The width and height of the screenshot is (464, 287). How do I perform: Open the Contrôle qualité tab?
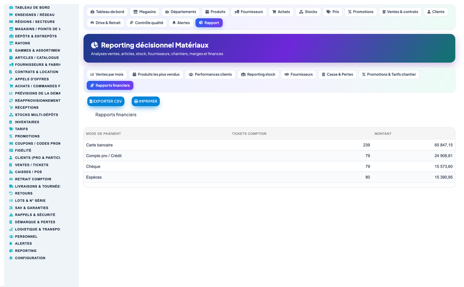pyautogui.click(x=147, y=23)
